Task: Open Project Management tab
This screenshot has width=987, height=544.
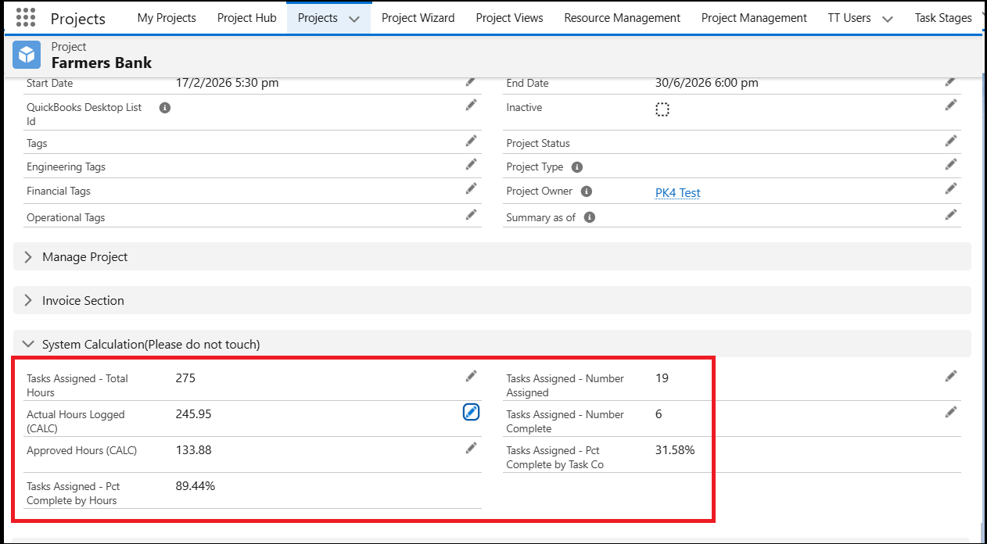Action: point(754,17)
